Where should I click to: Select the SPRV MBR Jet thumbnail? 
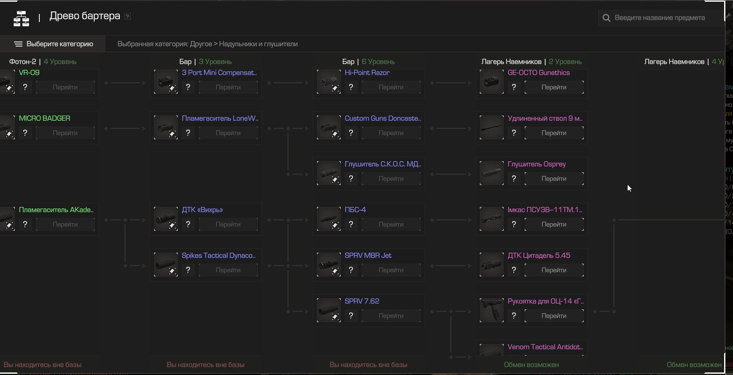coord(328,265)
